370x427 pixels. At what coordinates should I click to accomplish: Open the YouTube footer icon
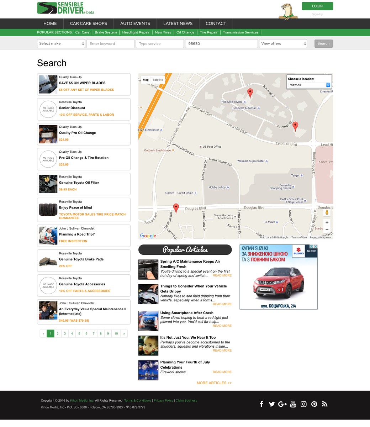point(293,404)
